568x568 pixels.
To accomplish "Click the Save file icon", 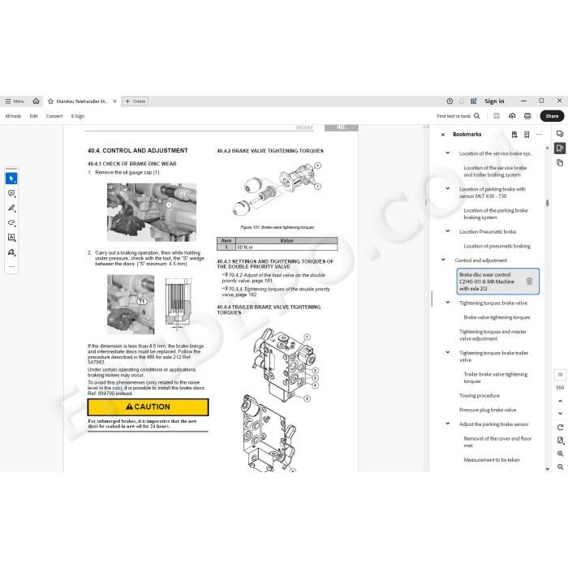I will point(497,116).
